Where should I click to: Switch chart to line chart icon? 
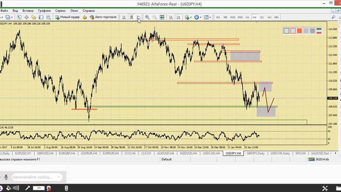pos(139,17)
